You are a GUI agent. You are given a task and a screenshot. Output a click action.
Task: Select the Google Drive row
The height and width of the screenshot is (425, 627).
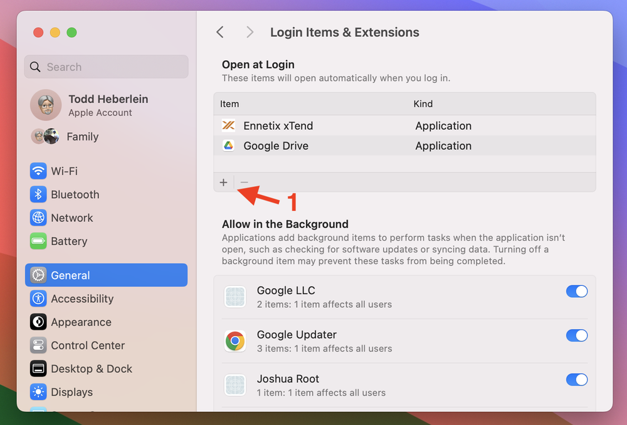click(x=404, y=145)
